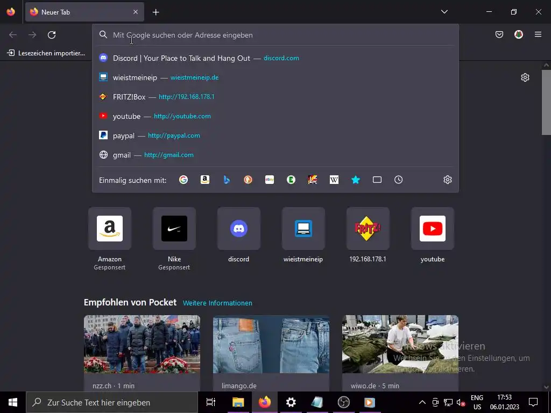Open the Notepad app in taskbar
The image size is (551, 413).
click(x=317, y=402)
